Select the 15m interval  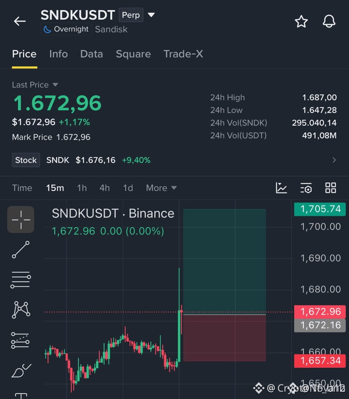[55, 188]
